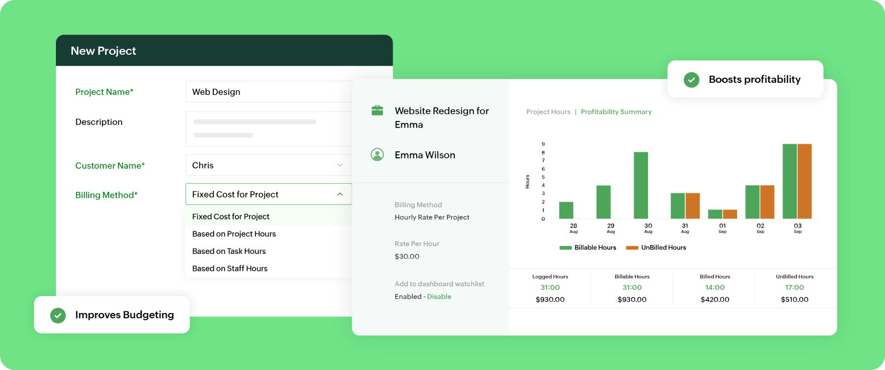Click the Description text area
This screenshot has height=370, width=885.
(268, 129)
